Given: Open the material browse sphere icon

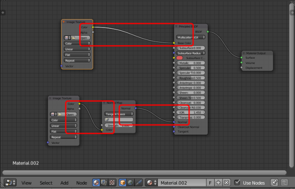Looking at the screenshot, I should coord(151,183).
